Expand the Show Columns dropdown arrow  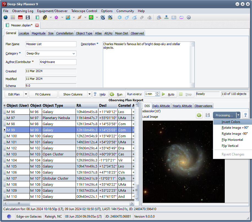click(89, 94)
